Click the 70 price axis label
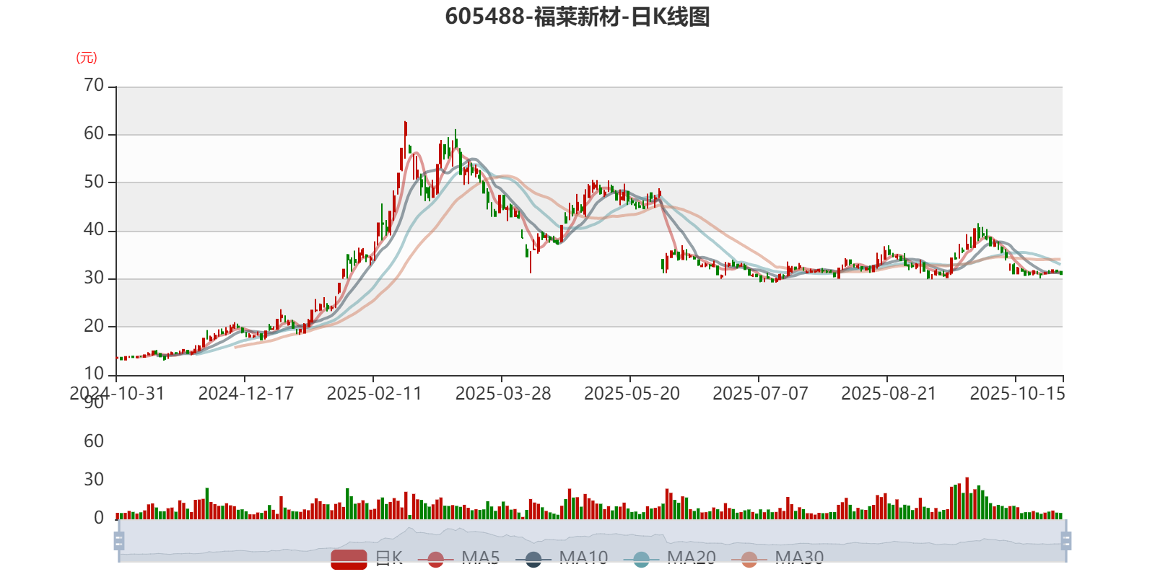 [x=94, y=86]
